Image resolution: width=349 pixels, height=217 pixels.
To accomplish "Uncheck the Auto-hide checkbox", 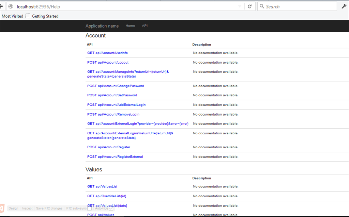I will 111,208.
